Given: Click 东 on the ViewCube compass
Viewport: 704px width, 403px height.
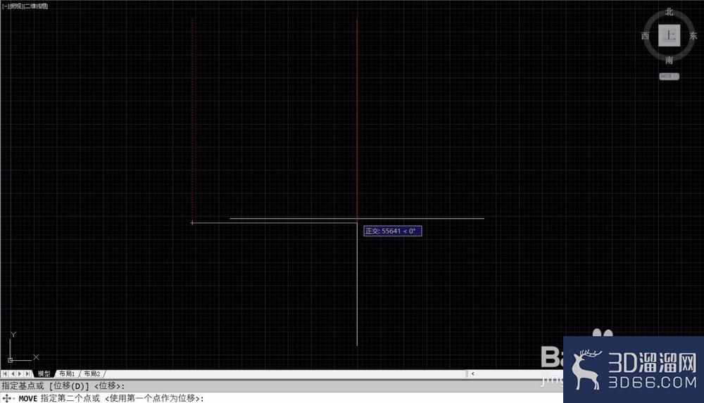Looking at the screenshot, I should tap(693, 36).
